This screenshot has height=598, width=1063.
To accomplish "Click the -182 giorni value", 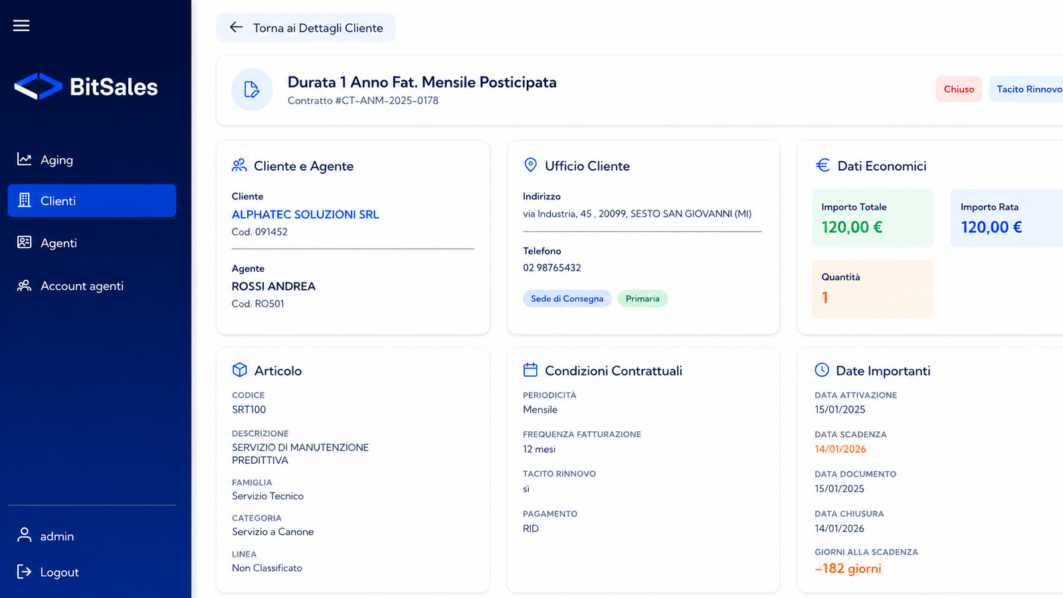I will 848,569.
